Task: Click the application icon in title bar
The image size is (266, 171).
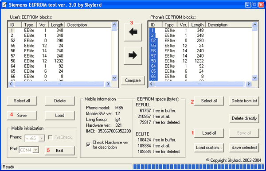Action: [x=4, y=5]
